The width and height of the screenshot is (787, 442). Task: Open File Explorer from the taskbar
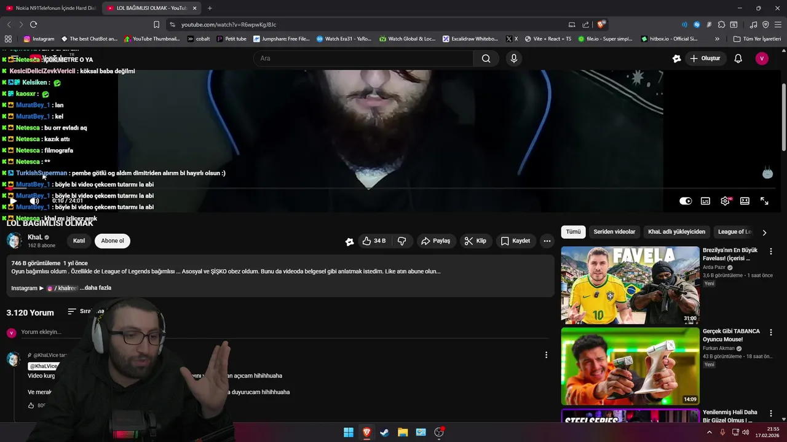click(x=403, y=432)
